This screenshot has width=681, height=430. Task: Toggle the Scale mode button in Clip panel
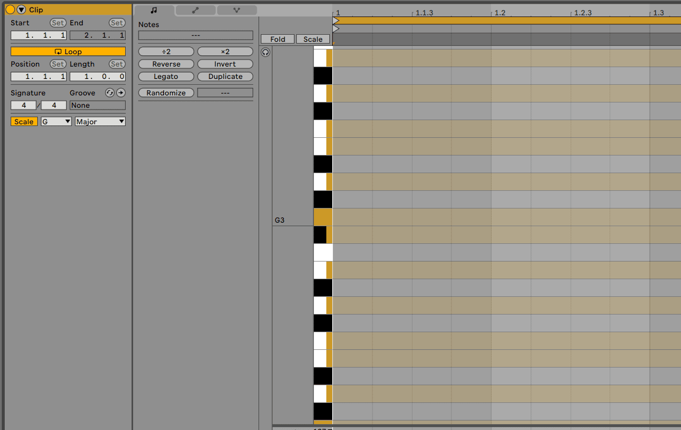click(24, 122)
